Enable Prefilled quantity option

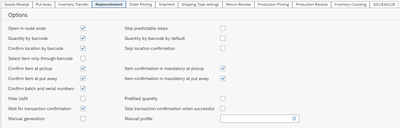(x=223, y=99)
